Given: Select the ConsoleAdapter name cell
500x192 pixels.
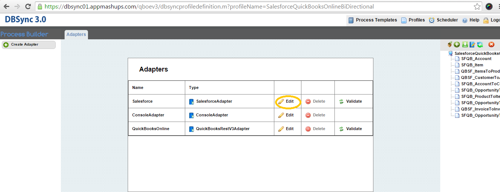Looking at the screenshot, I should tap(157, 115).
